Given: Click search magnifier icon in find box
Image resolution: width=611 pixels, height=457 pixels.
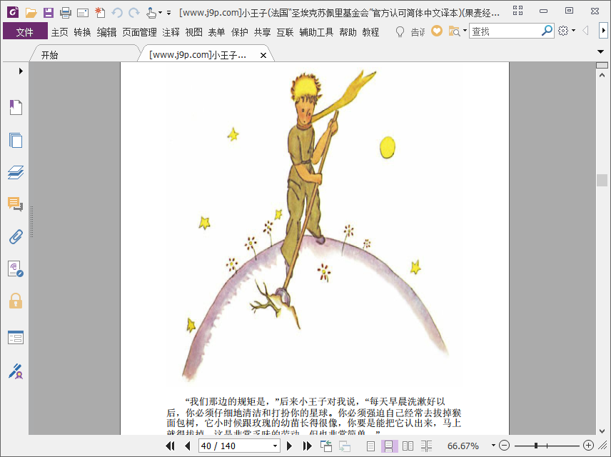Looking at the screenshot, I should [x=547, y=31].
